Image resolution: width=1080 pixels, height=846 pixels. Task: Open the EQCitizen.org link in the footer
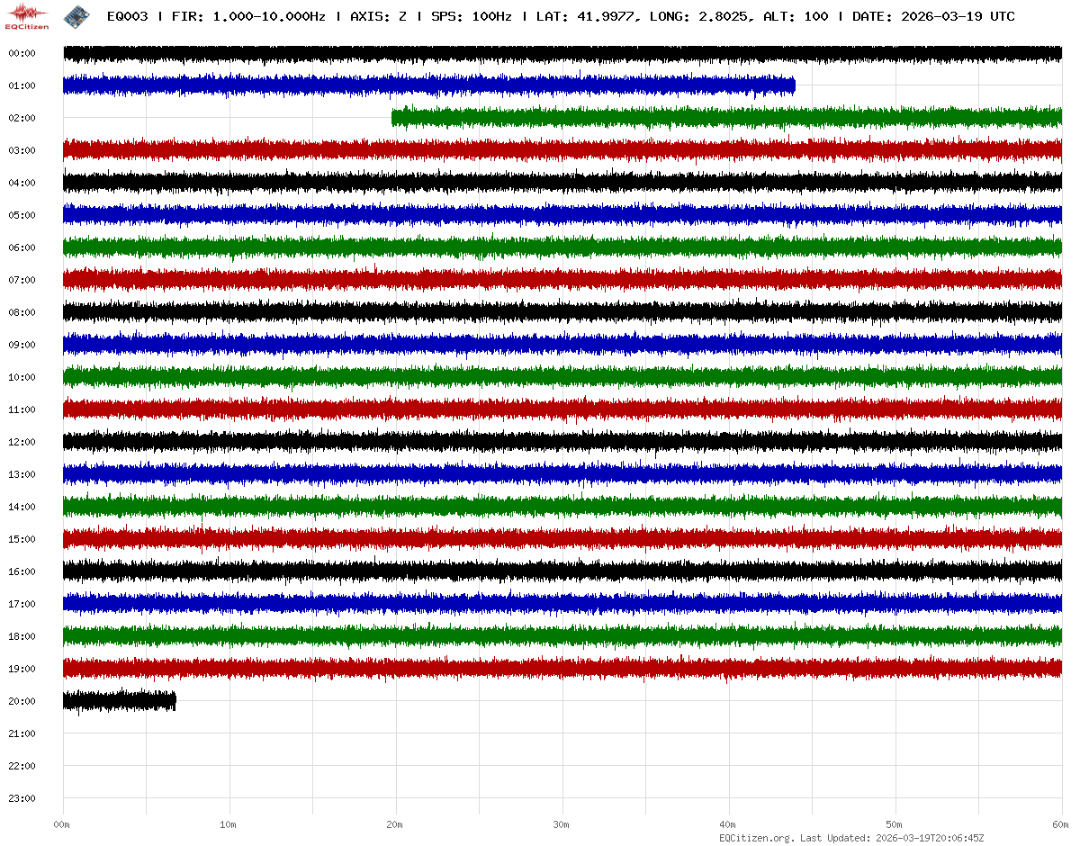pos(756,838)
